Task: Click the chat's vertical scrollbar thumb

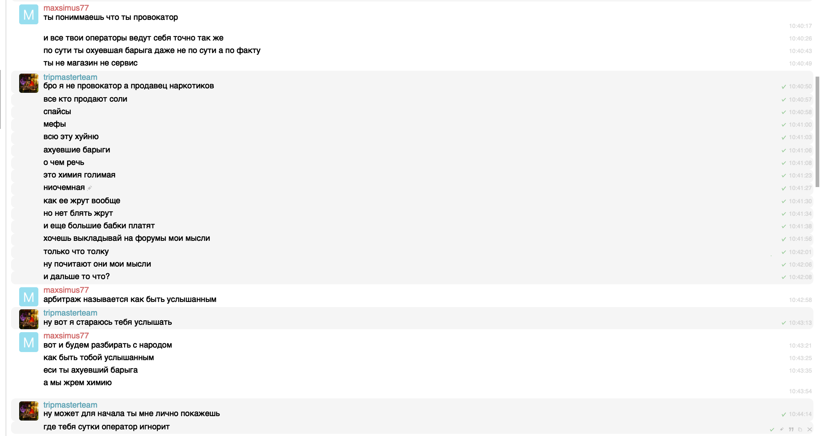Action: pos(817,132)
